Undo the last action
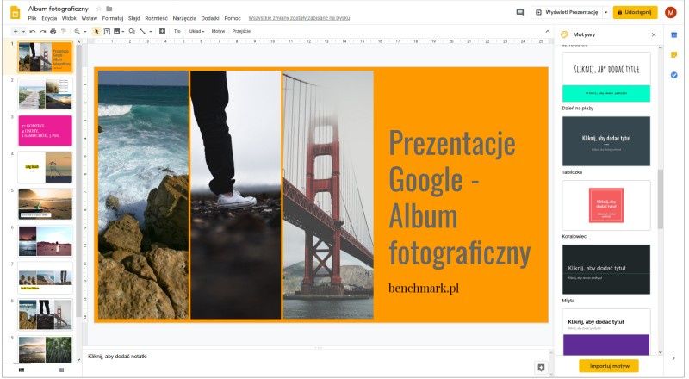Screen dimensions: 689x379 tap(33, 31)
